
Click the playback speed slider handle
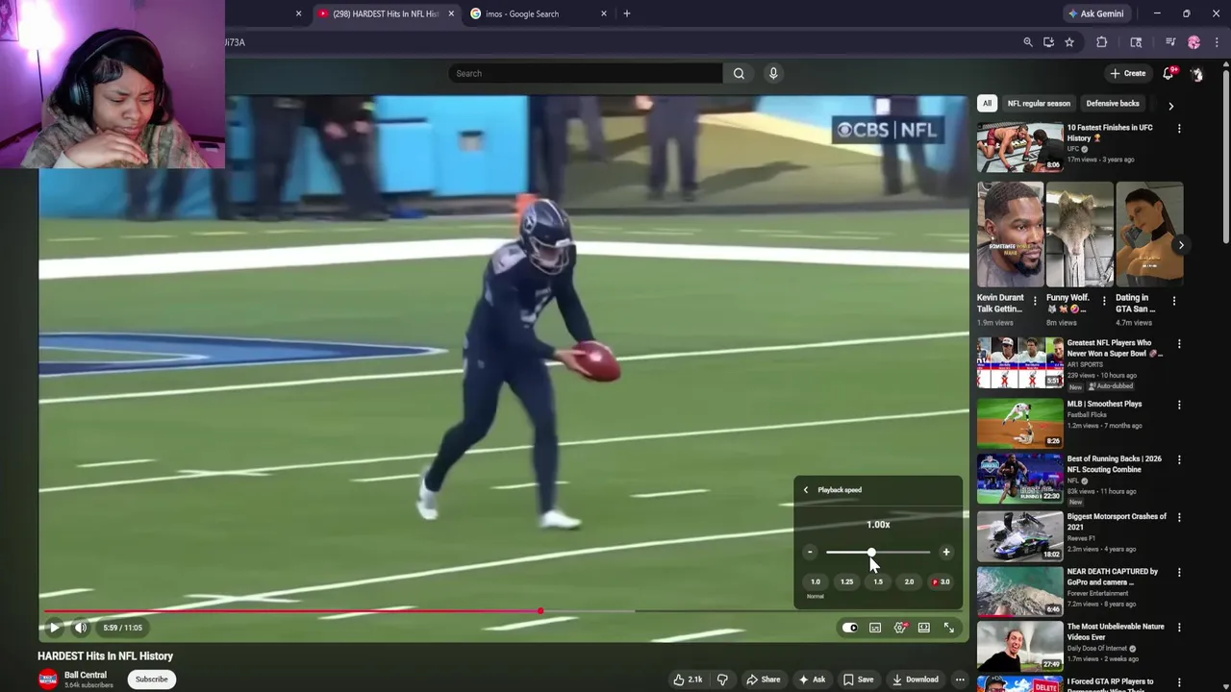coord(871,552)
